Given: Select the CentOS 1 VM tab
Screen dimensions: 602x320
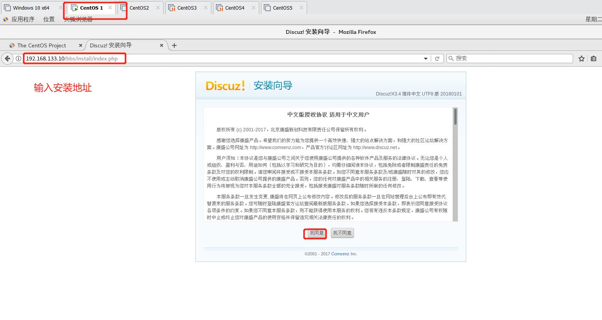Looking at the screenshot, I should (91, 8).
